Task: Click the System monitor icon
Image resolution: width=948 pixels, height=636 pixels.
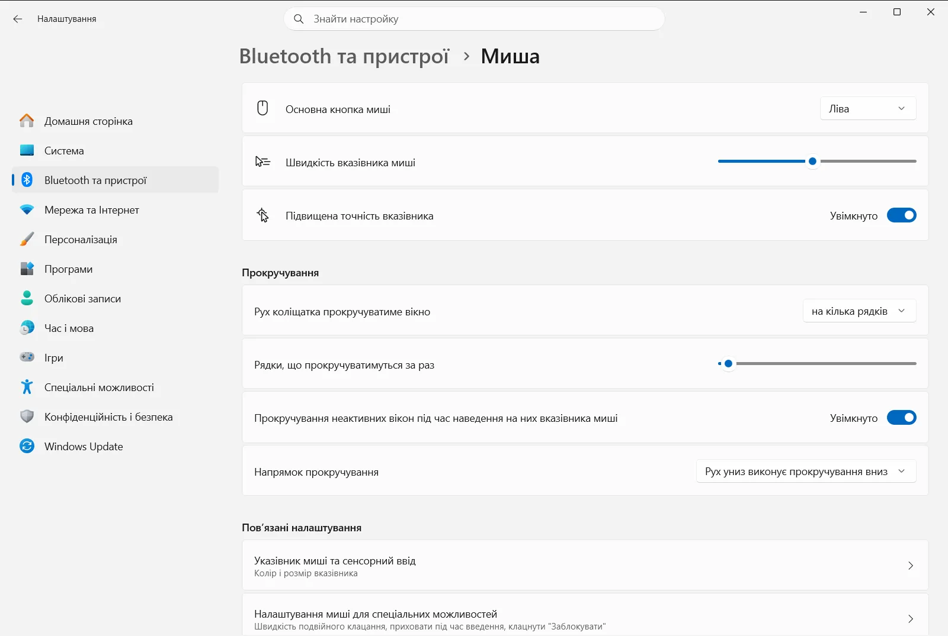Action: (27, 150)
